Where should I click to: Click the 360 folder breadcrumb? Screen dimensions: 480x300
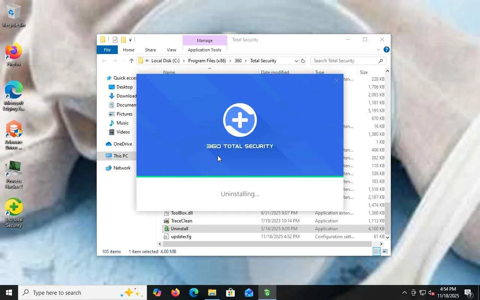[238, 61]
